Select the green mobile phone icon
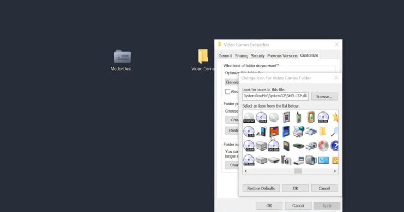Viewport: 404px width, 212px height. pos(298,117)
